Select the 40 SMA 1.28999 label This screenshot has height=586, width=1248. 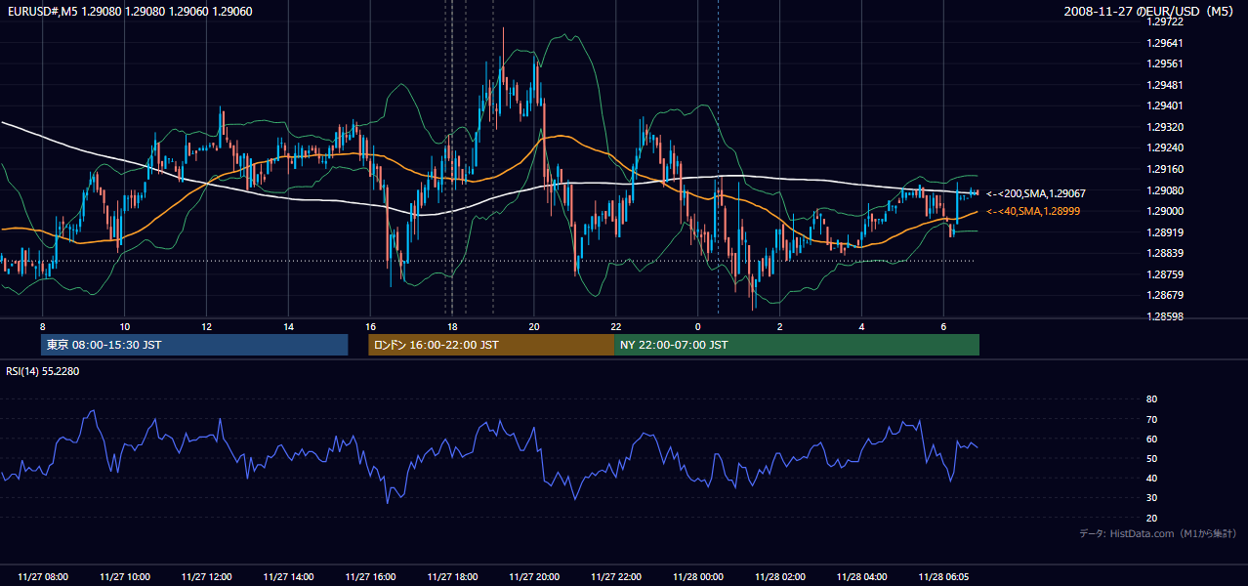click(x=1032, y=212)
